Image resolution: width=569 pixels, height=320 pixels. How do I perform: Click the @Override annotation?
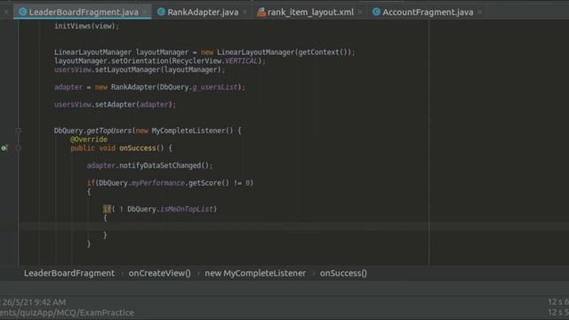coord(89,140)
